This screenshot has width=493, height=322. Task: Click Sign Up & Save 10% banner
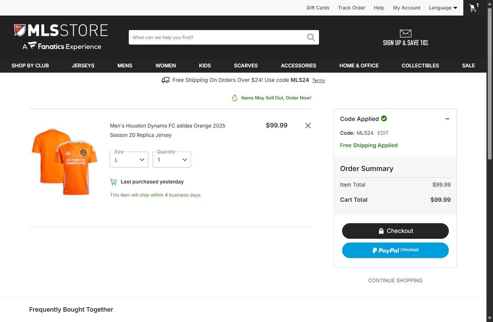pyautogui.click(x=406, y=38)
